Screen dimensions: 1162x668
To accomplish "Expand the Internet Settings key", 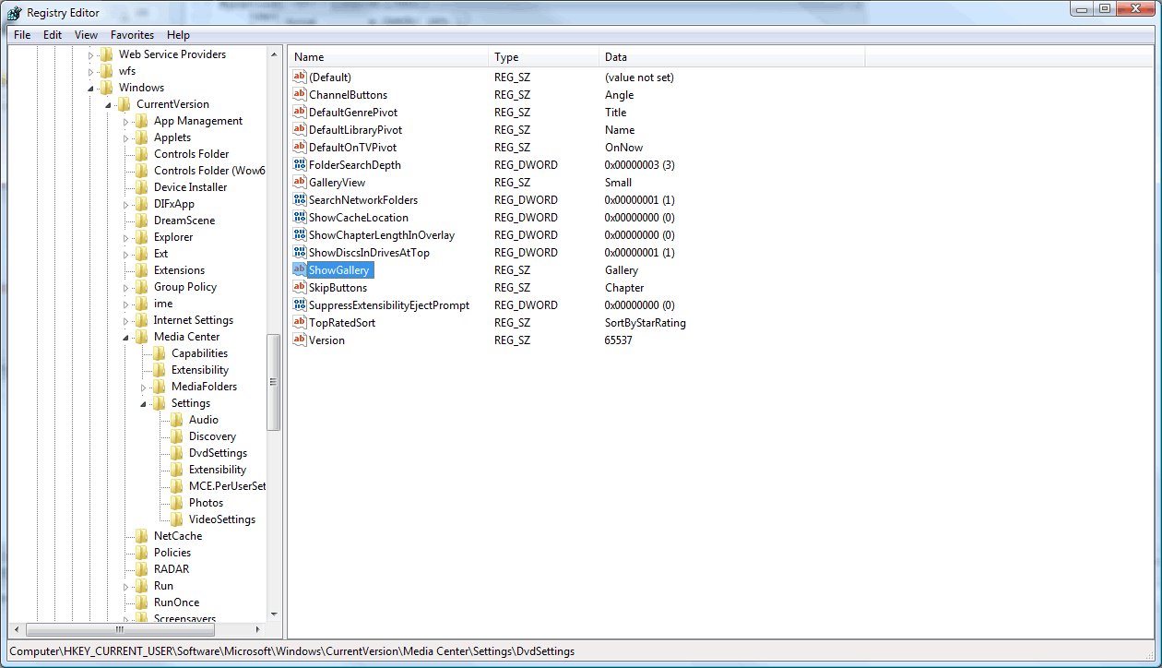I will (x=126, y=320).
